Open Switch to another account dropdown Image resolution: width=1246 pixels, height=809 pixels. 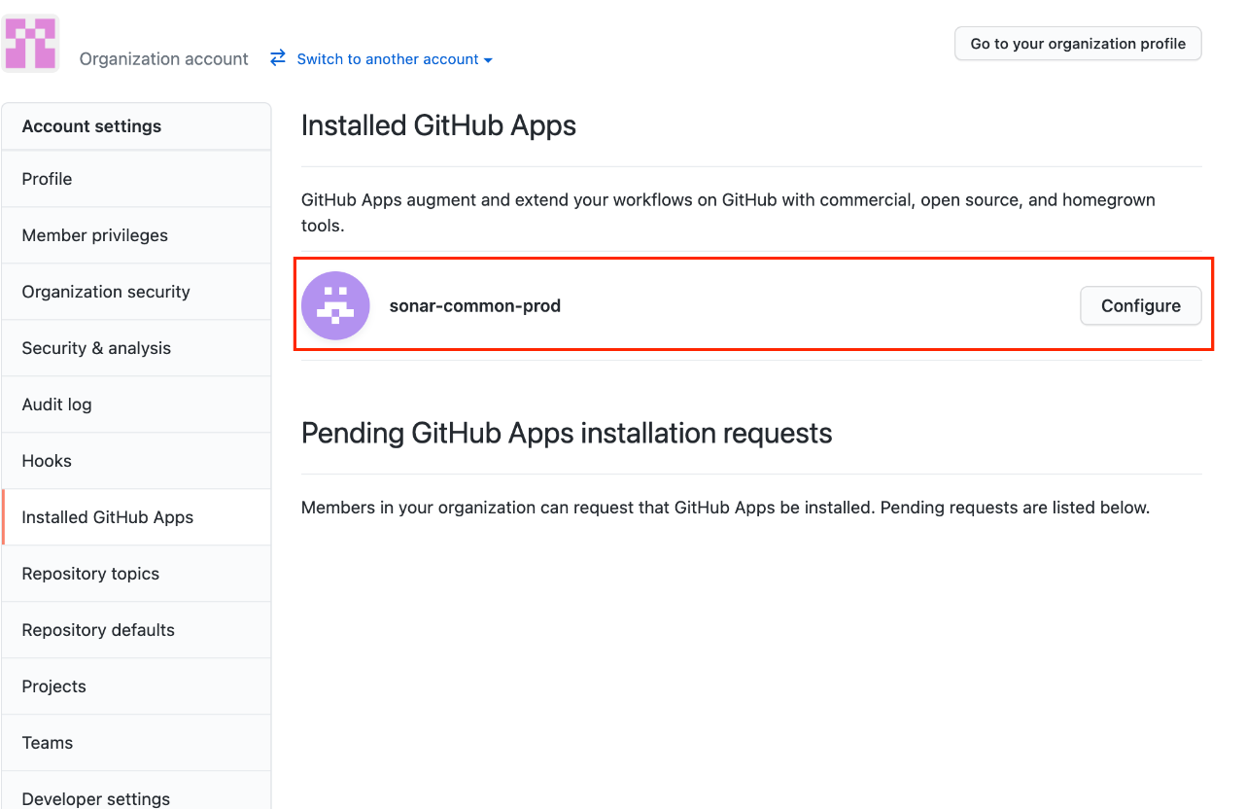(395, 59)
